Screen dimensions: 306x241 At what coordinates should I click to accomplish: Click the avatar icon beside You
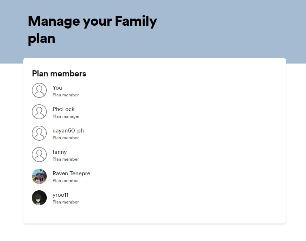(x=39, y=90)
